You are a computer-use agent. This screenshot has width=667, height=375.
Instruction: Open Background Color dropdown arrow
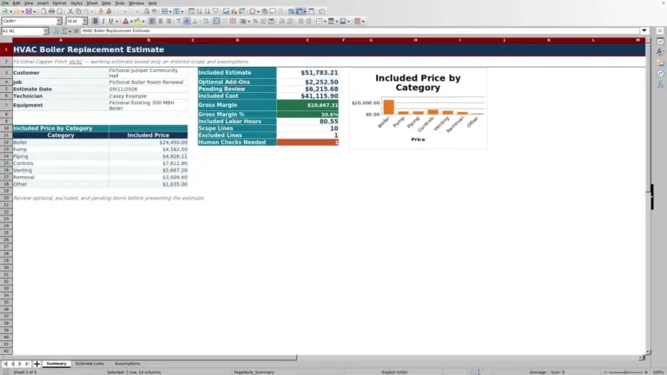143,21
